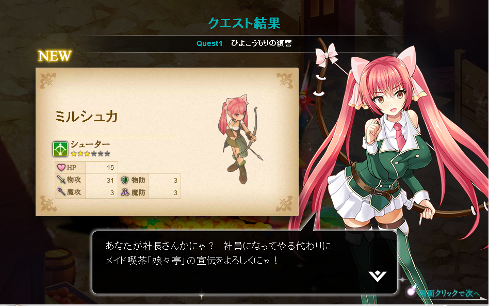Click the 画面クリックで次へ link

(449, 293)
